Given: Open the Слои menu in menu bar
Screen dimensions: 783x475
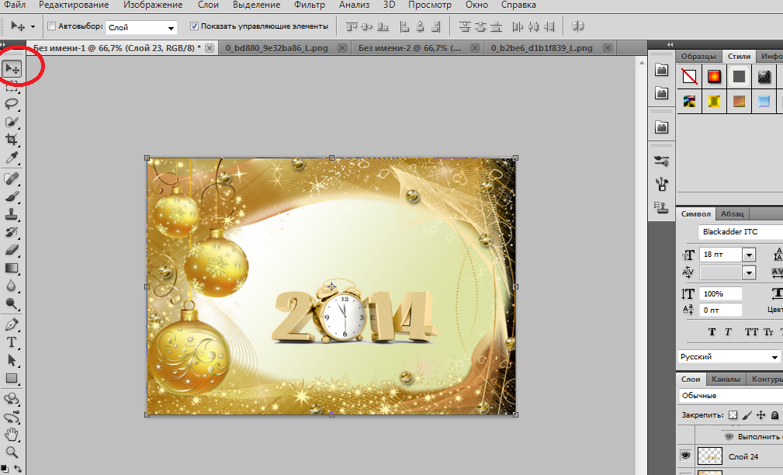Looking at the screenshot, I should 208,5.
